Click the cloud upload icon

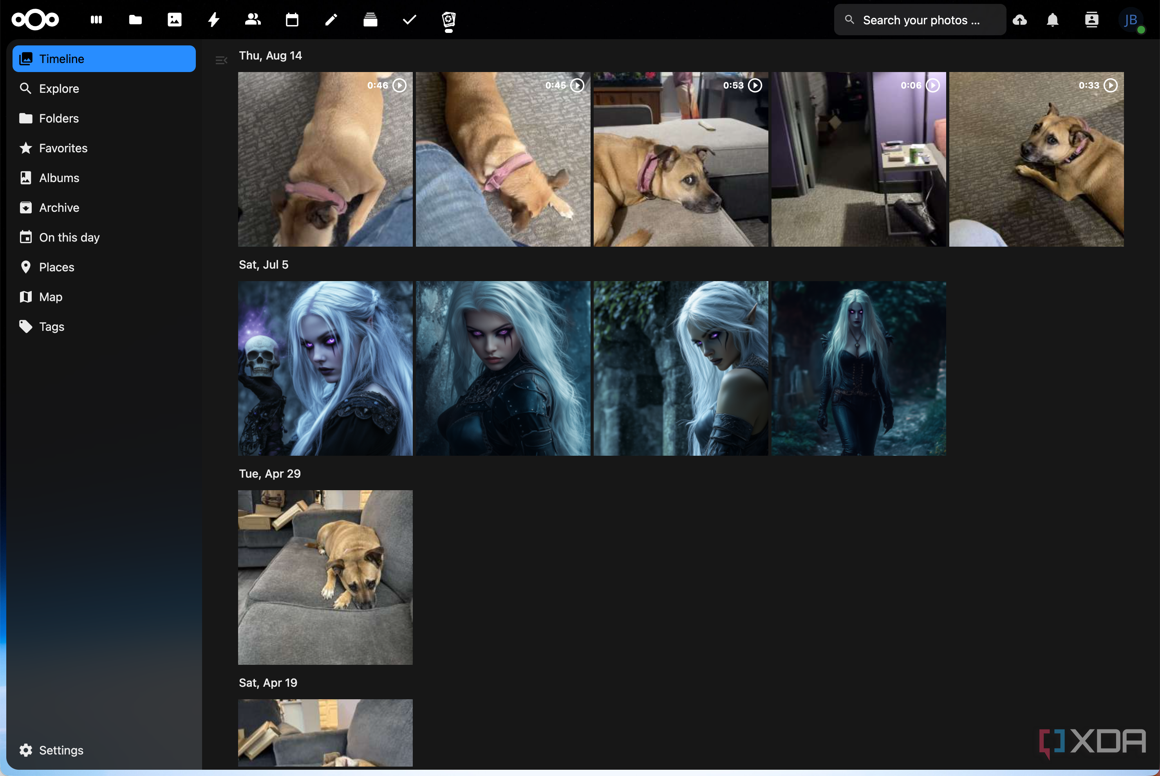coord(1020,20)
